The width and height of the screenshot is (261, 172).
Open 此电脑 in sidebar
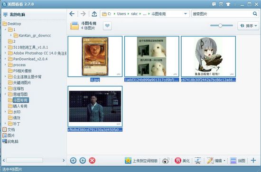10,141
